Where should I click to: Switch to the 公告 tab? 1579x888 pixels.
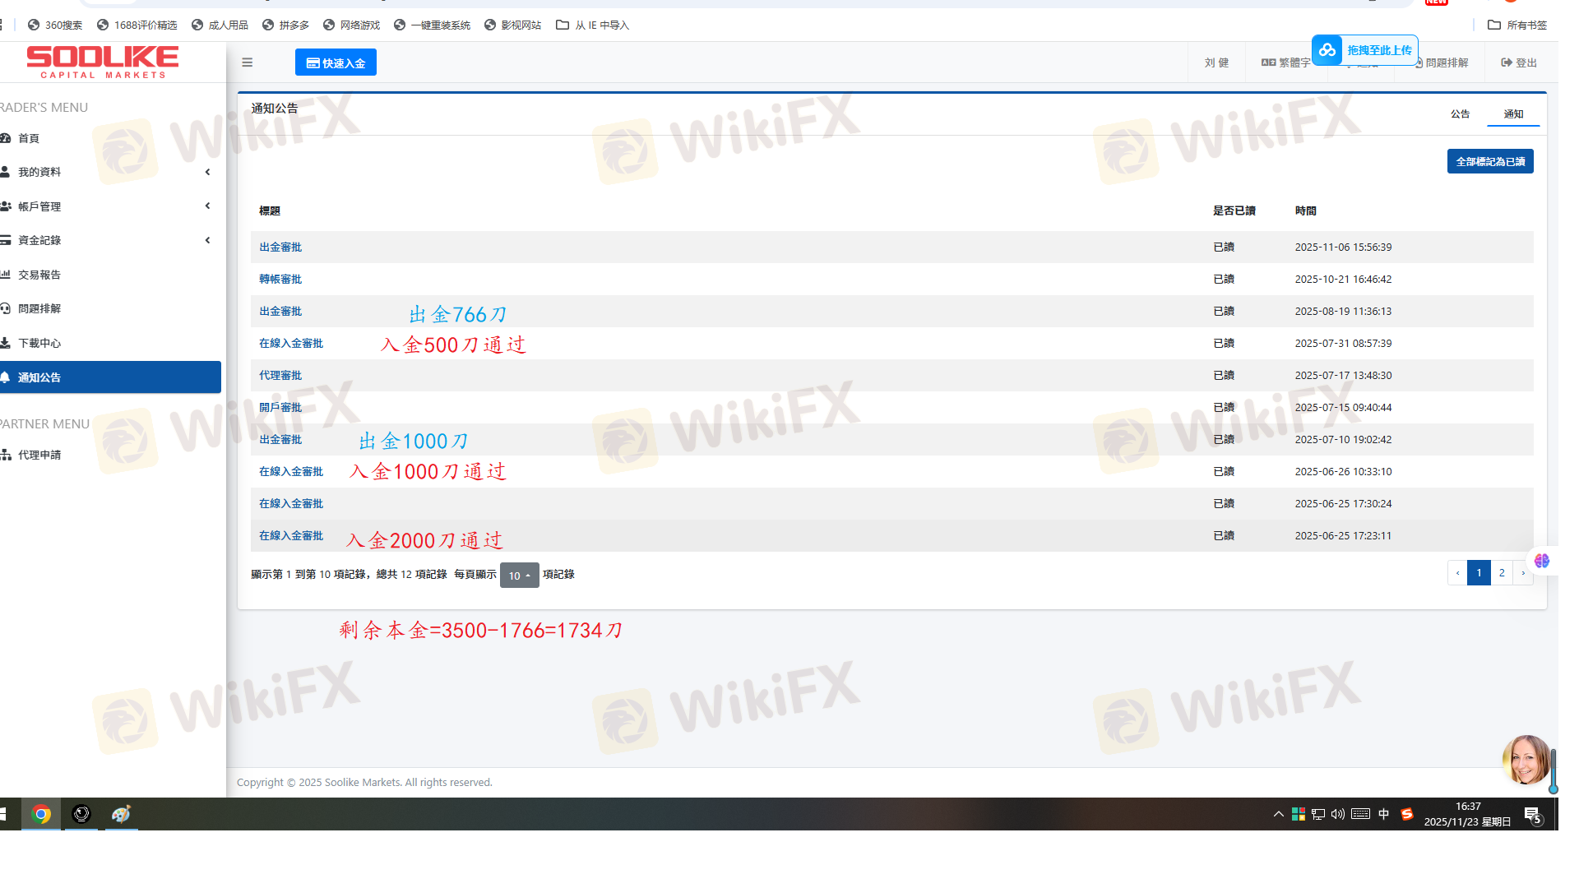tap(1460, 114)
